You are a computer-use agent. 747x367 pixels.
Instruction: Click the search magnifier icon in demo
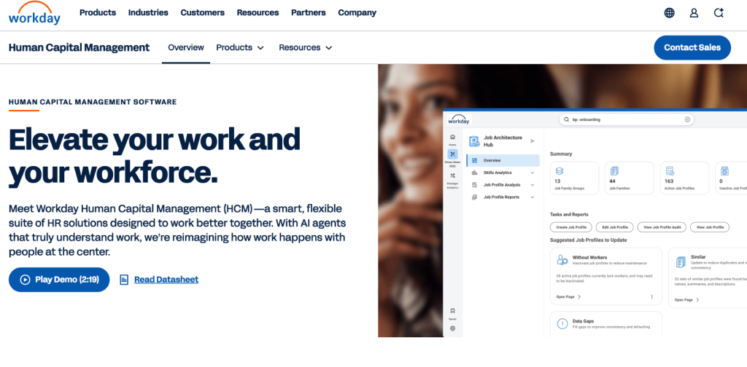[x=566, y=119]
